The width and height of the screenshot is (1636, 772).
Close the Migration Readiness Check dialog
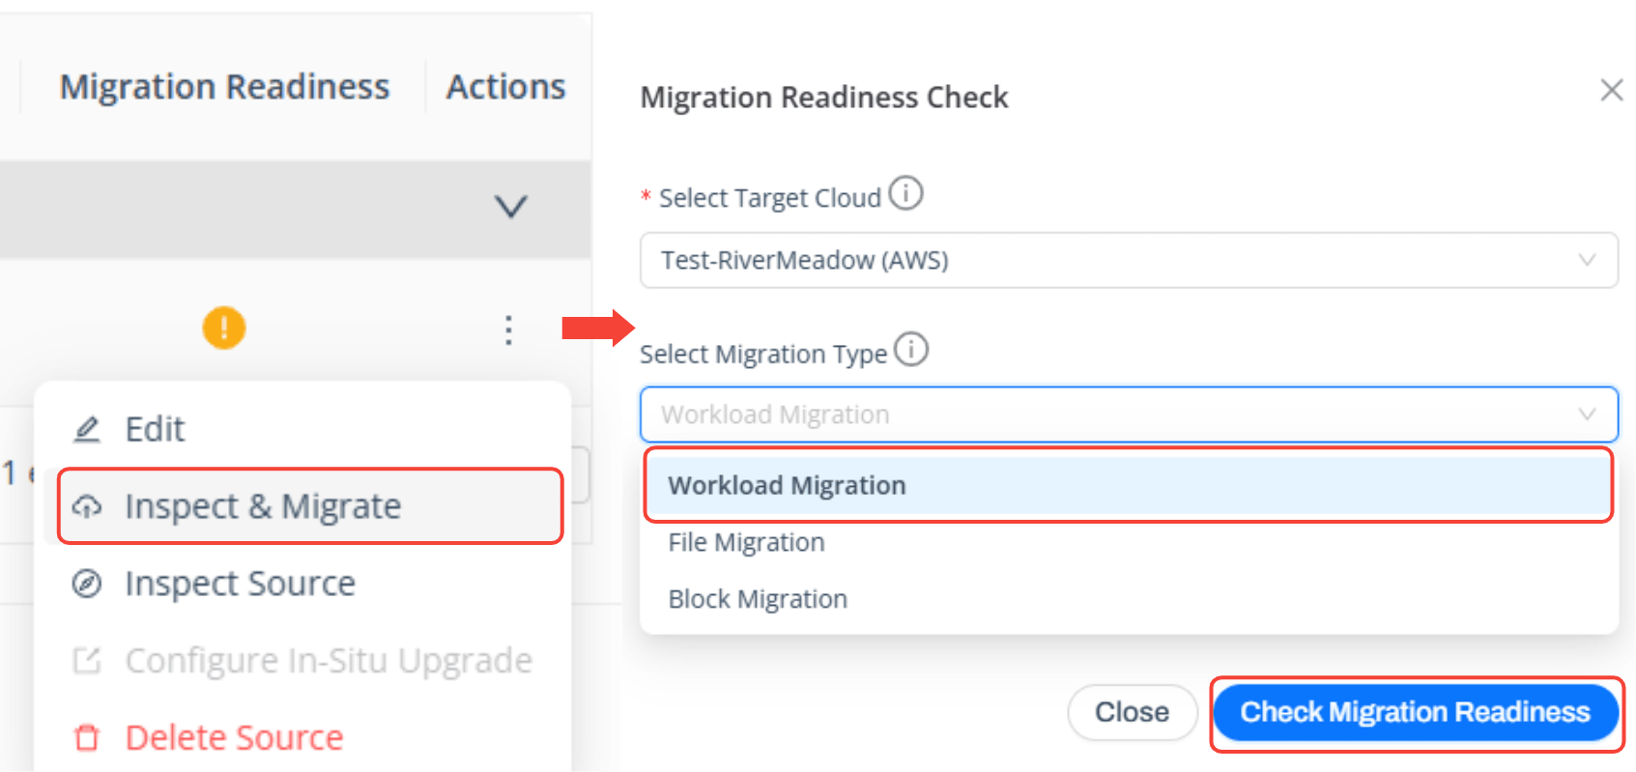point(1611,90)
